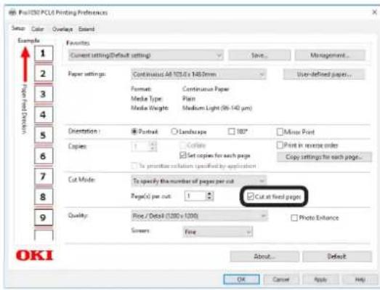Image resolution: width=380 pixels, height=290 pixels.
Task: Click the Plain media type value
Action: click(188, 98)
